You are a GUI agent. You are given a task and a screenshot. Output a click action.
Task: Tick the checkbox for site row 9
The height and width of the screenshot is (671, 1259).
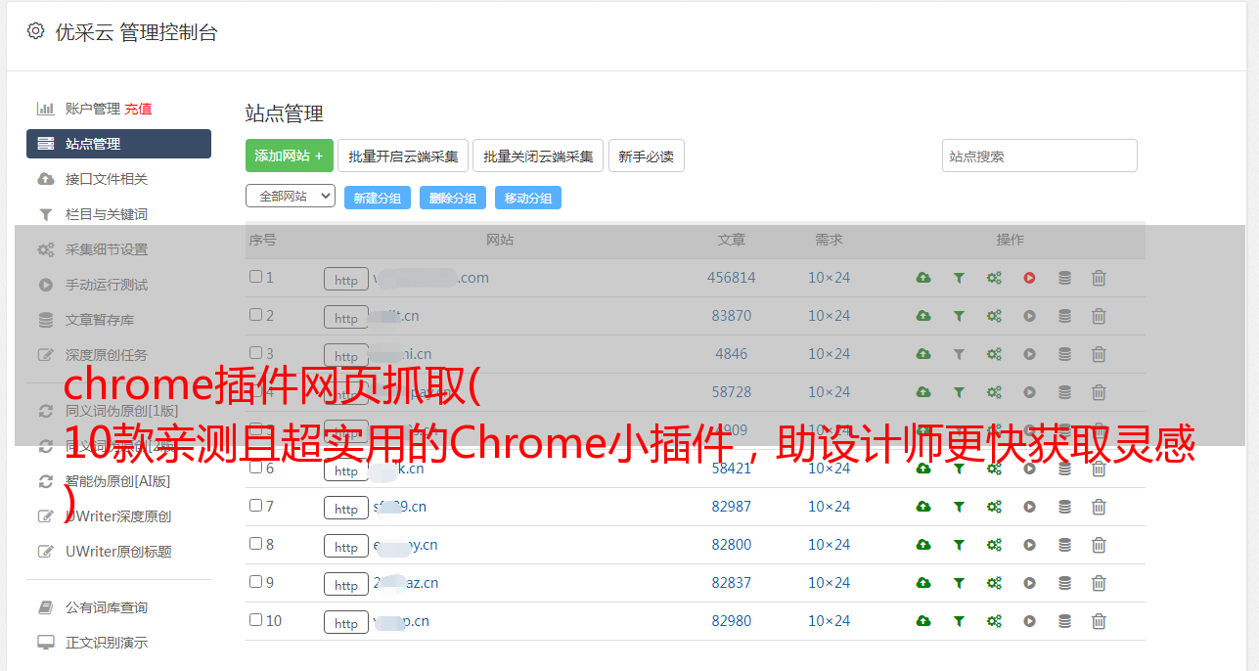click(255, 582)
